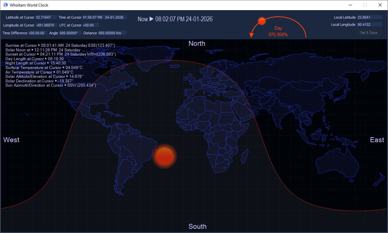388x233 pixels.
Task: Click the play triangle next to Now
Action: (x=151, y=19)
